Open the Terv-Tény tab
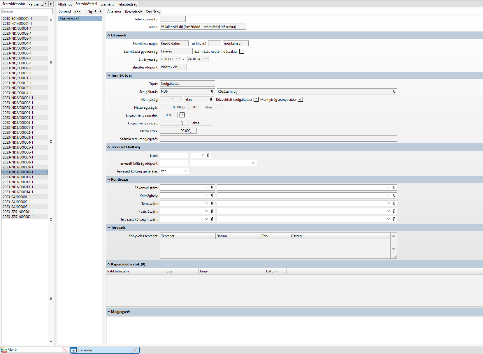 [x=153, y=12]
